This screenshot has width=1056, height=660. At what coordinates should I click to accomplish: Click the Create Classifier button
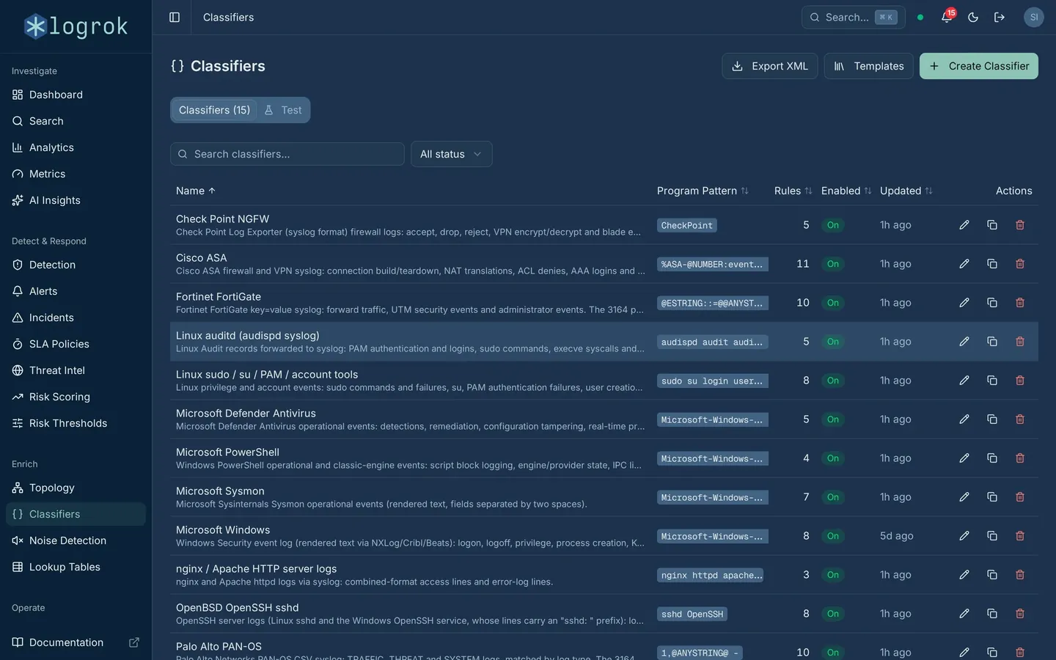point(979,66)
